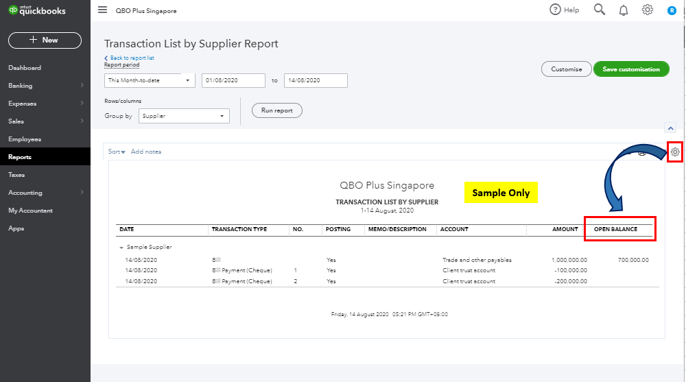Click the QuickBooks logo
686x382 pixels.
tap(37, 10)
